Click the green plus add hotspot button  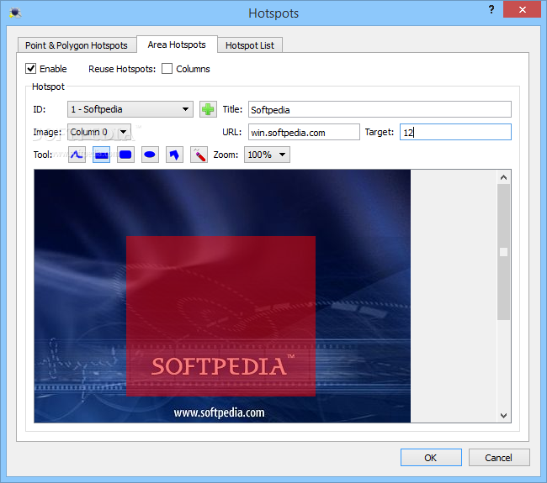[x=208, y=109]
